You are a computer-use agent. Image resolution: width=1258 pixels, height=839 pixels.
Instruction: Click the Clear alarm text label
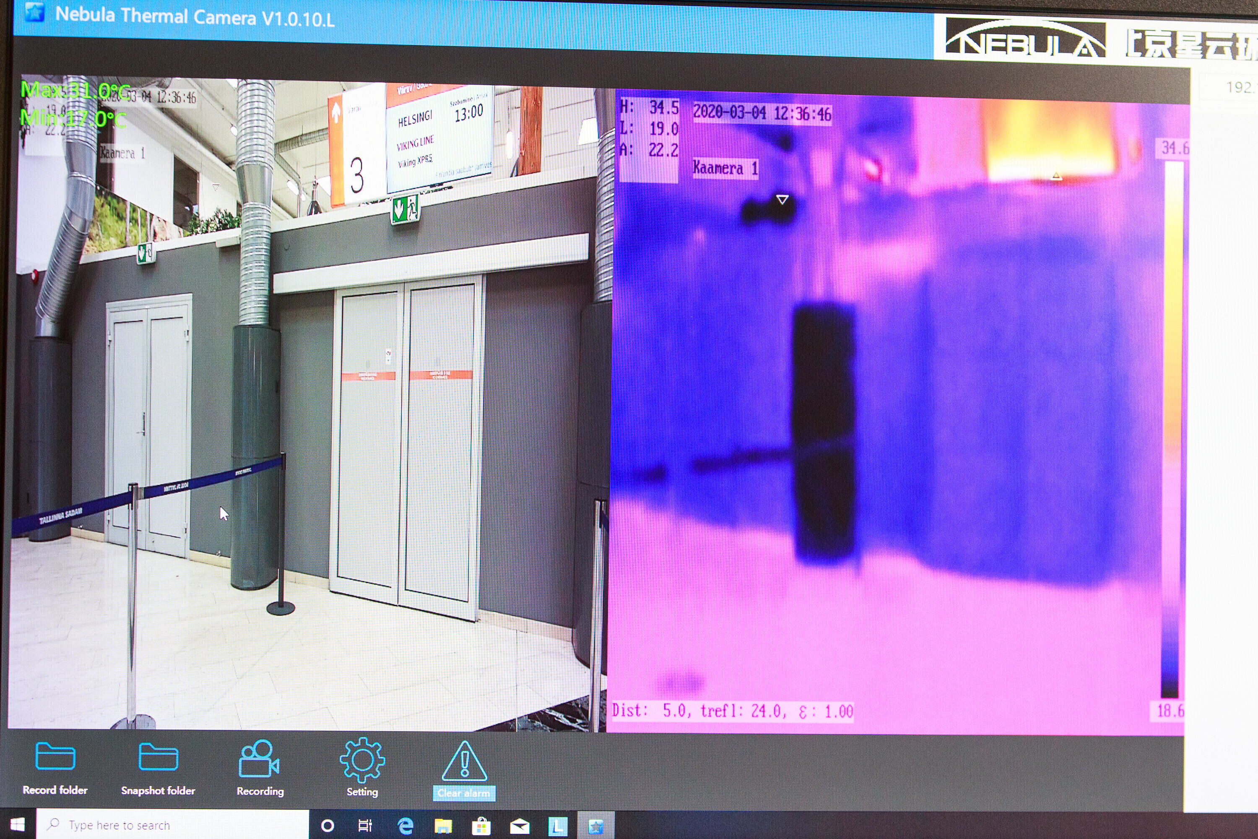coord(464,793)
